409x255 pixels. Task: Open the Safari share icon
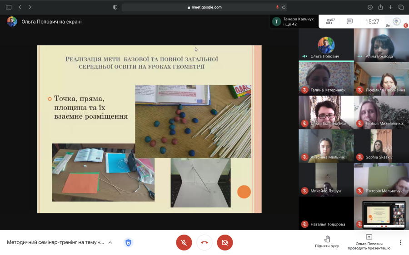coord(380,7)
